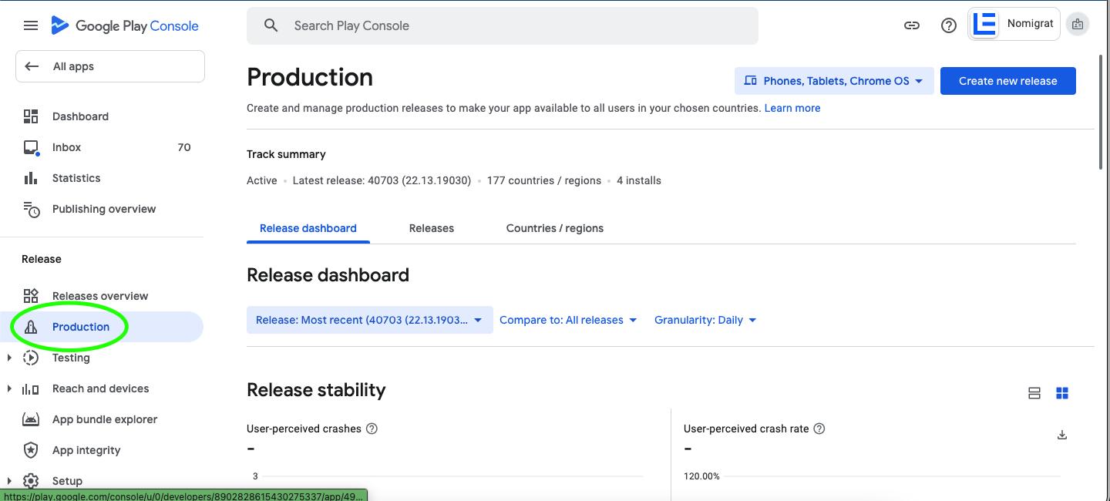Screen dimensions: 1110x501
Task: Click the Create new release button
Action: (1007, 81)
